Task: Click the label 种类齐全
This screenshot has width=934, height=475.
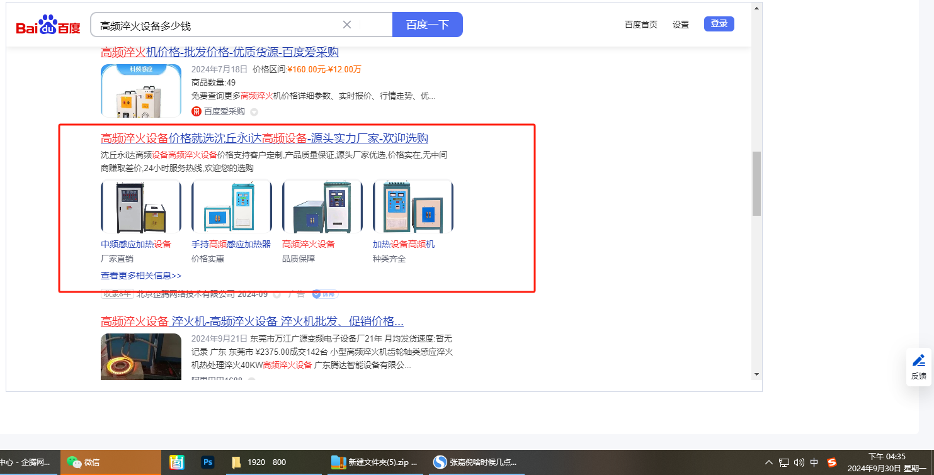Action: 389,259
